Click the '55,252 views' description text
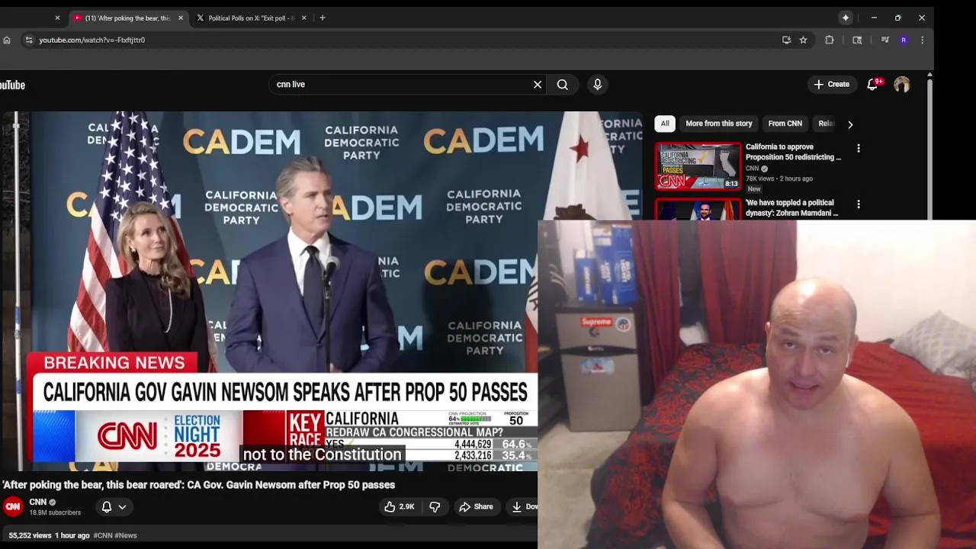This screenshot has width=976, height=549. (x=30, y=535)
